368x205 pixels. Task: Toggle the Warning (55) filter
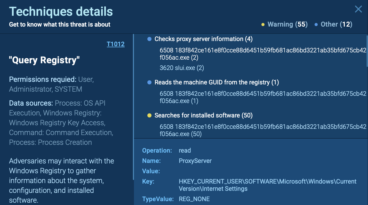click(284, 25)
